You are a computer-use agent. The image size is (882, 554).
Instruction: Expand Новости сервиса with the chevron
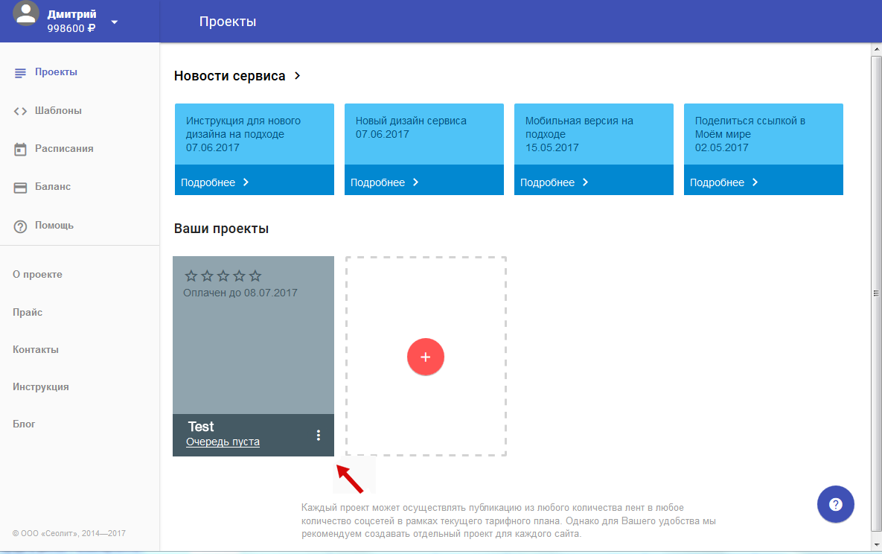pos(298,76)
